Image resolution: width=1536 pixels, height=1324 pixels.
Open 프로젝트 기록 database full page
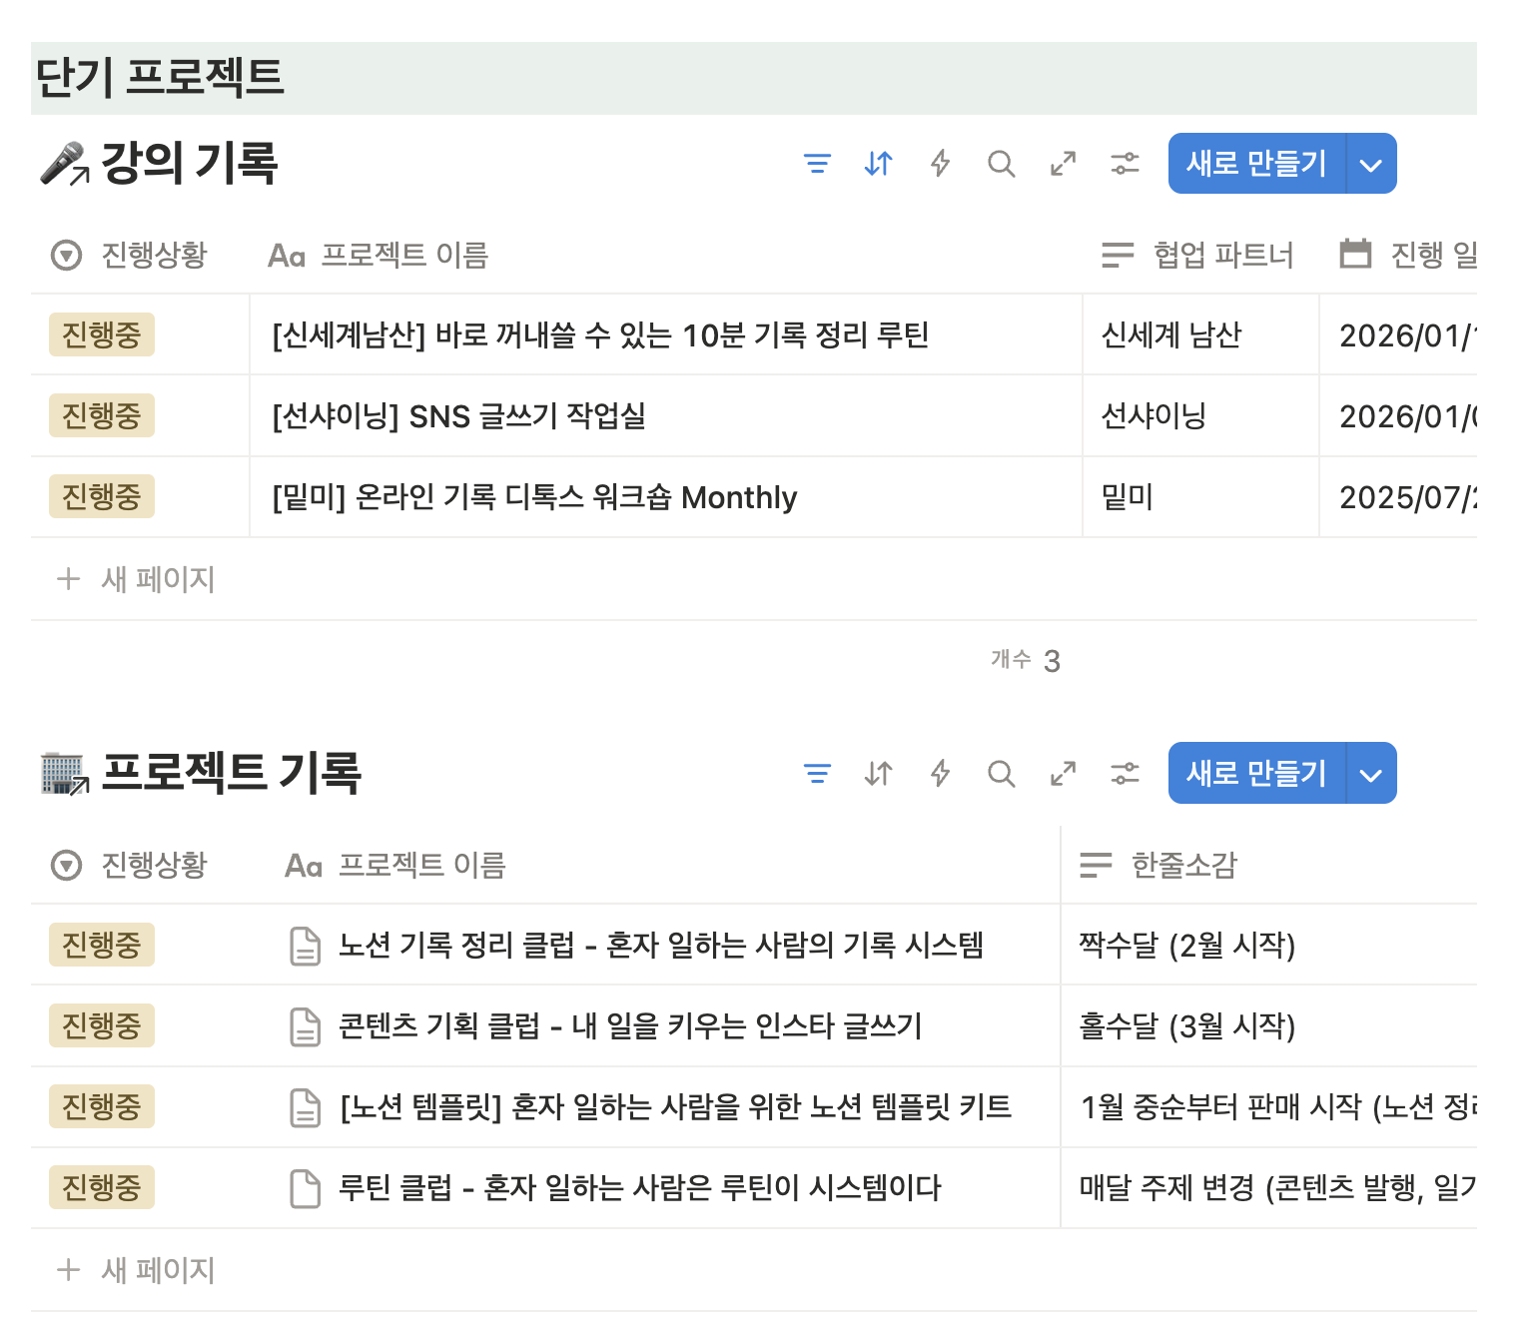(1063, 774)
